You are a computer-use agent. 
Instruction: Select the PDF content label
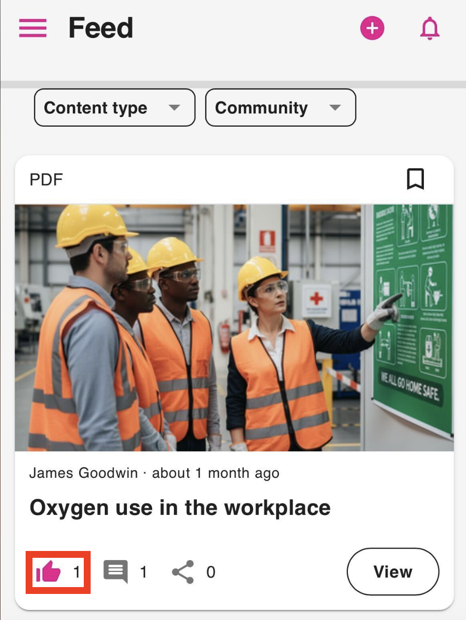(46, 179)
